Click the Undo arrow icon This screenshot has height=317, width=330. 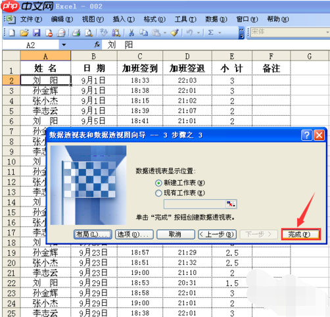189,33
